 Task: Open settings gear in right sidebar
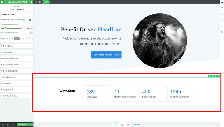coord(222,26)
